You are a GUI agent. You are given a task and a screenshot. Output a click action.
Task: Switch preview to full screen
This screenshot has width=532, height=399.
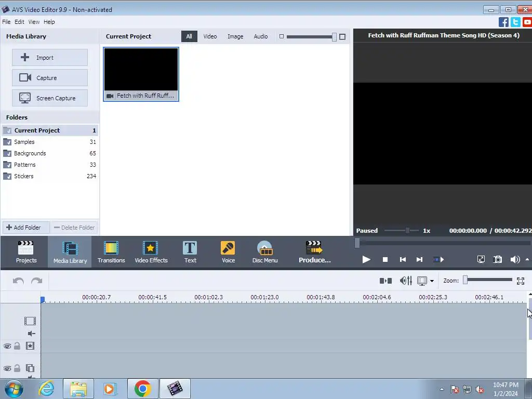(x=481, y=260)
